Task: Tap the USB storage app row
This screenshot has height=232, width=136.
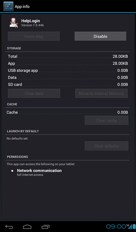Action: tap(68, 70)
